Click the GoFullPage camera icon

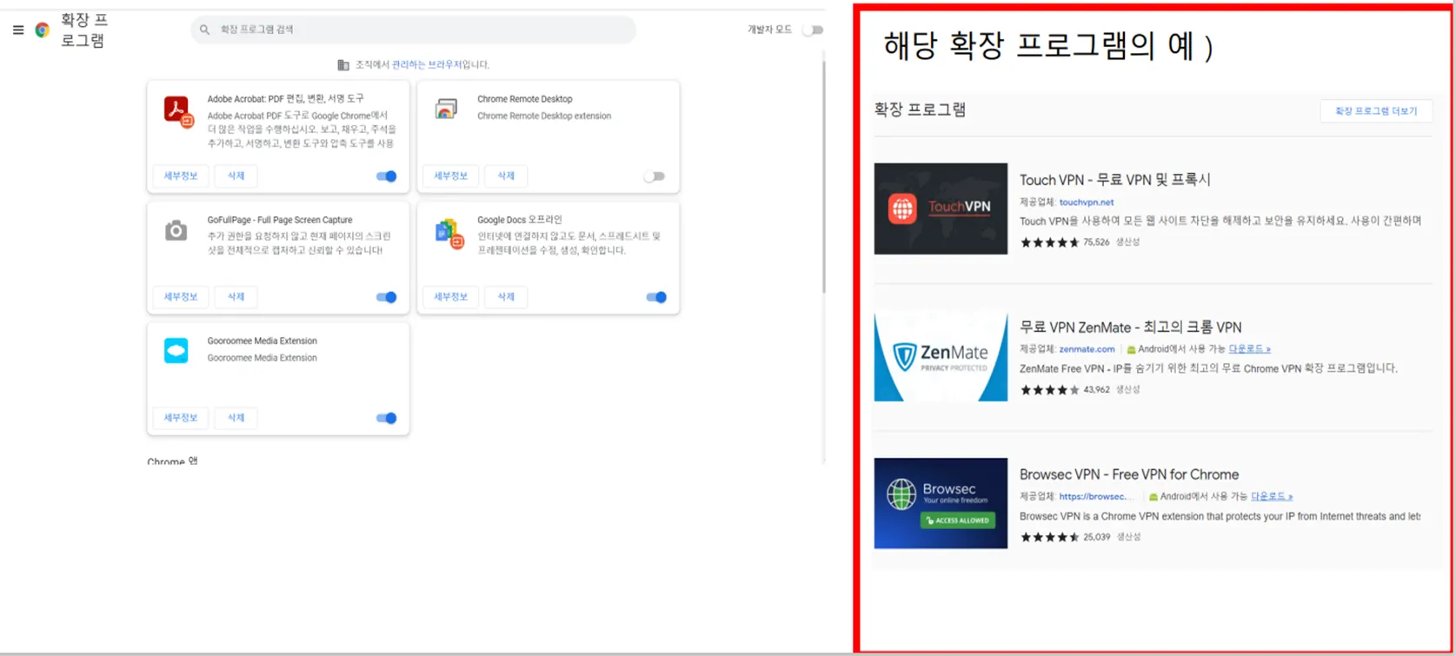coord(176,230)
